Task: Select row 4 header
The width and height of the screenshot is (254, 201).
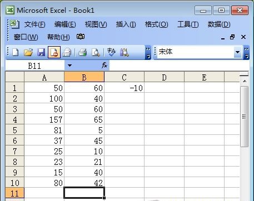Action: [x=15, y=119]
